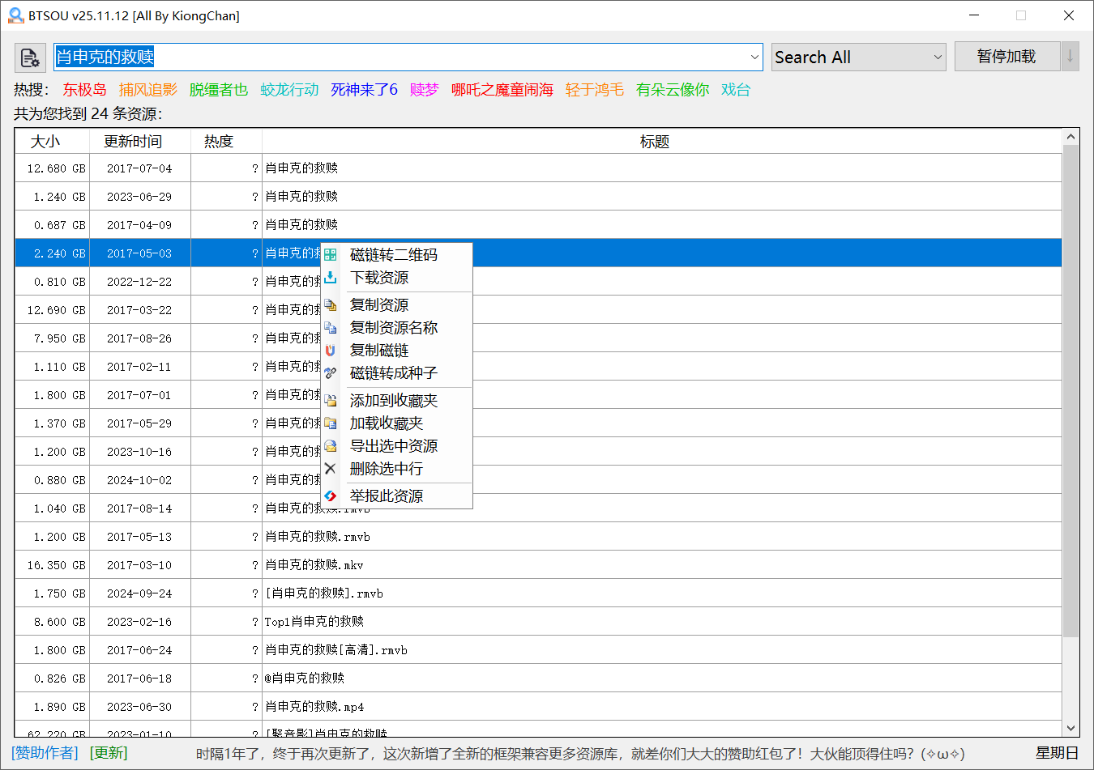Viewport: 1094px width, 770px height.
Task: Click the 东极岛 hot search link
Action: pyautogui.click(x=84, y=90)
